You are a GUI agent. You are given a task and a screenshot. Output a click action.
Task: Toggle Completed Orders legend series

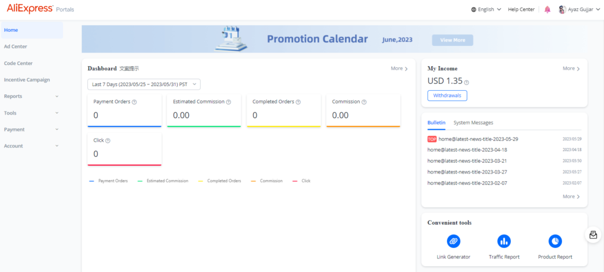click(219, 181)
